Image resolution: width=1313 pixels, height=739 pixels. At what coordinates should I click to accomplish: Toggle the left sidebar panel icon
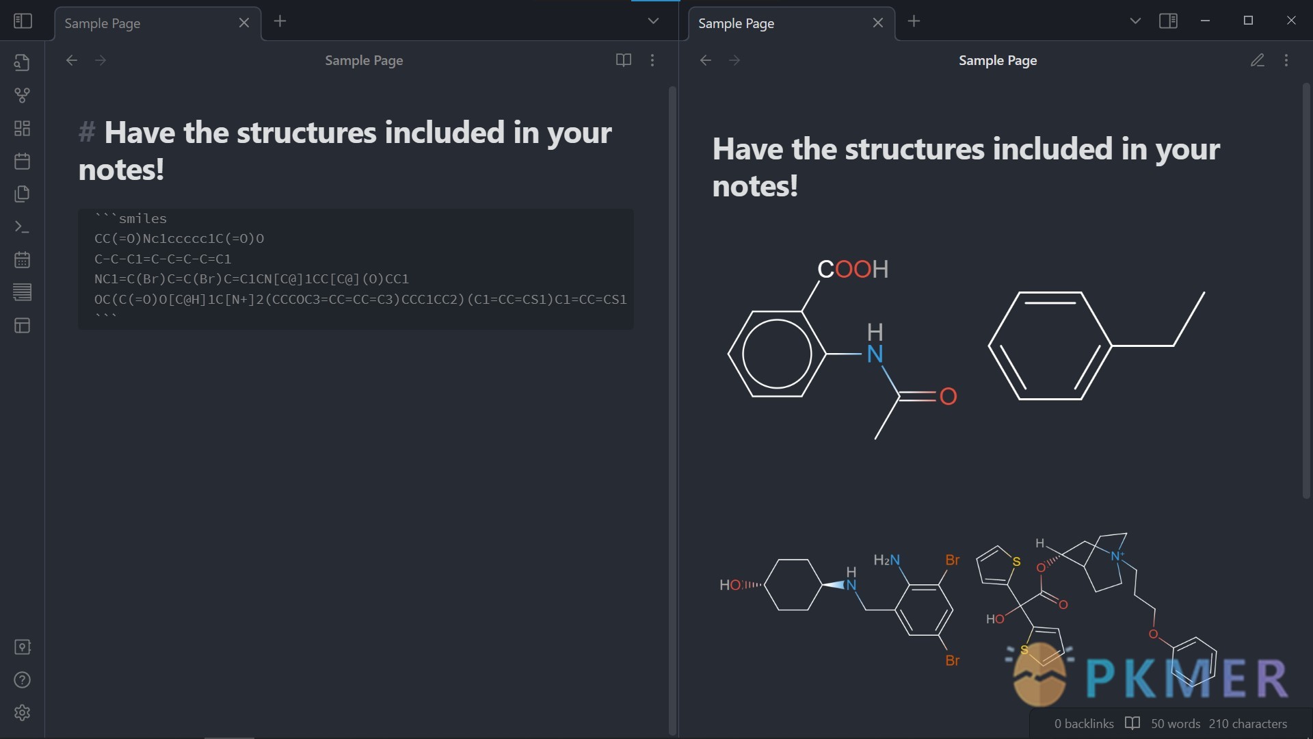point(23,21)
